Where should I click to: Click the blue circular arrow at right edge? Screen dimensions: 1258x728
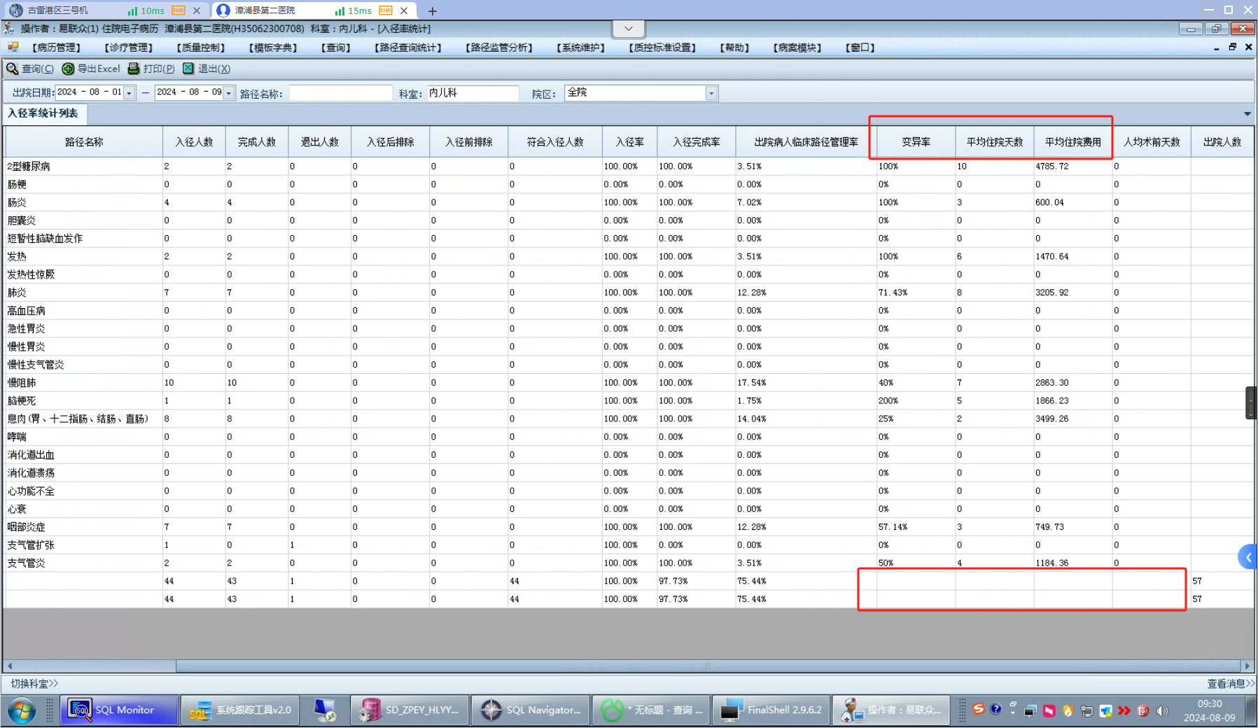[x=1248, y=557]
